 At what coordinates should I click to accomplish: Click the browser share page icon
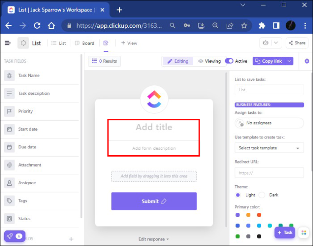[230, 25]
